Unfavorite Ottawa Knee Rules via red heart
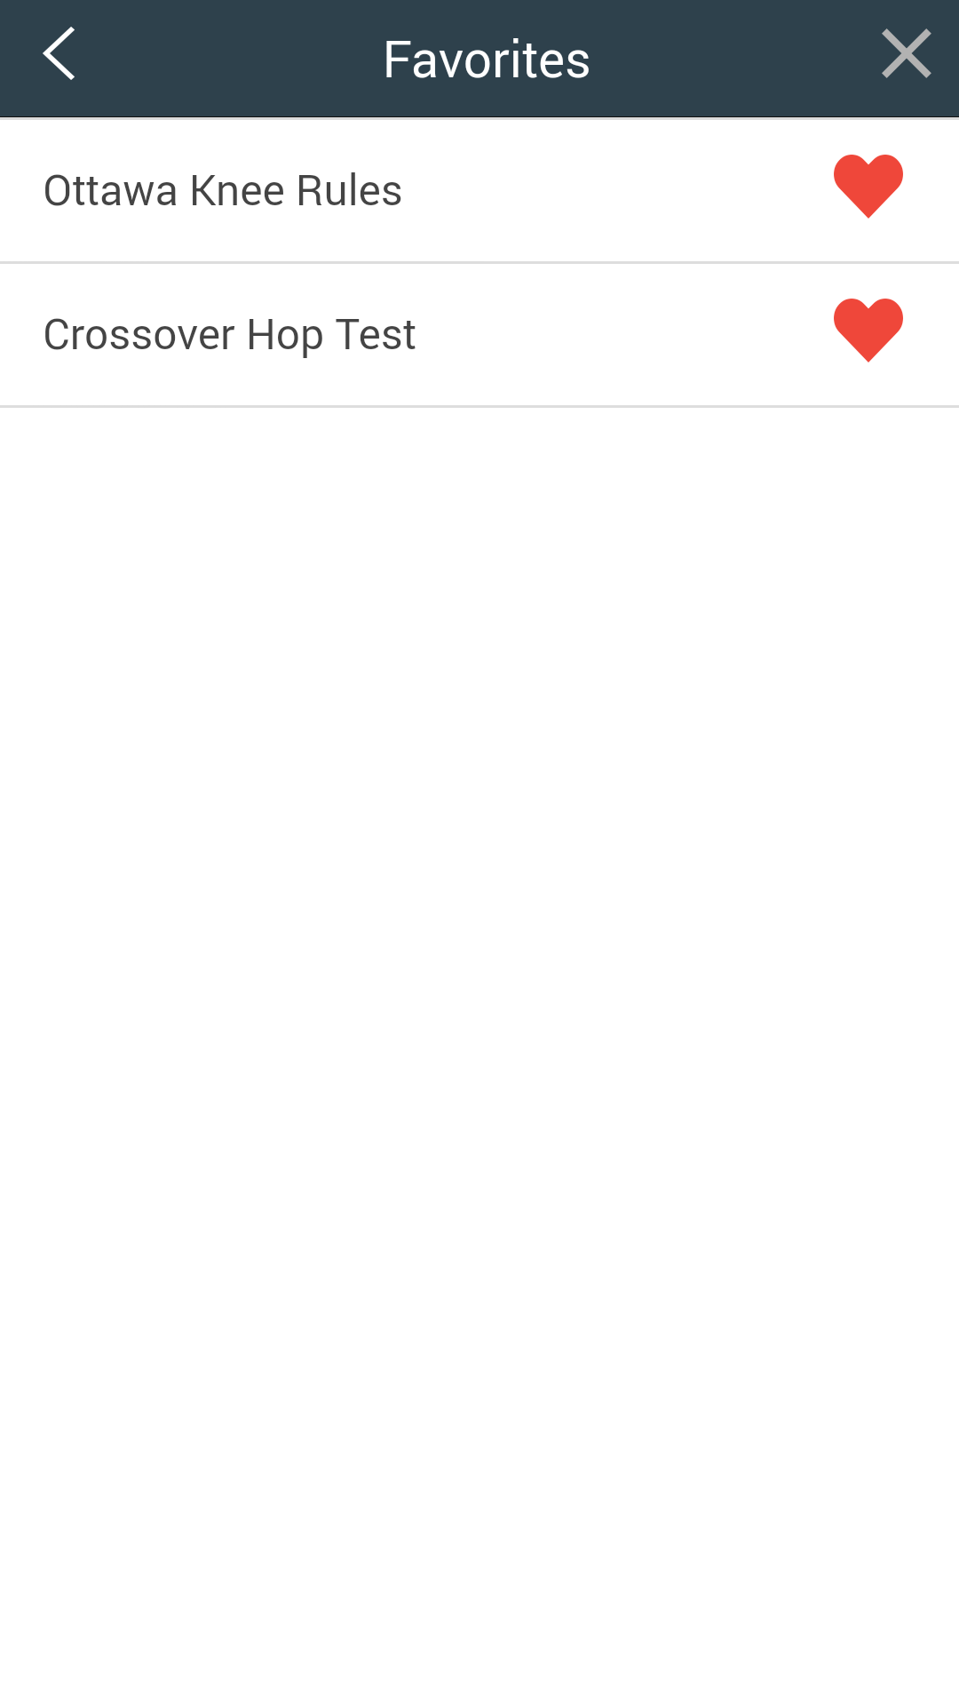Screen dimensions: 959x1706 pyautogui.click(x=868, y=186)
